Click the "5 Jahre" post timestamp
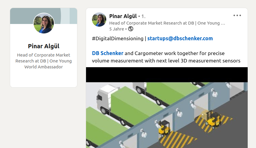256x148 pixels. click(x=116, y=29)
